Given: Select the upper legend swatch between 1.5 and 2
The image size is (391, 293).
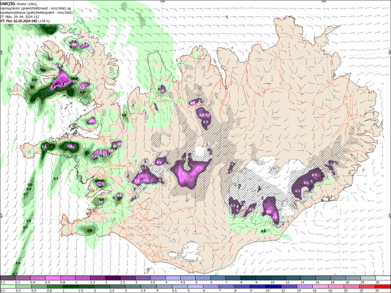Looking at the screenshot, I should click(x=97, y=278).
